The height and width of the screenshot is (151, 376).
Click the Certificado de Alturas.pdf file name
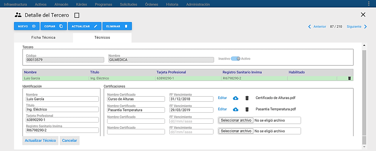click(x=275, y=98)
